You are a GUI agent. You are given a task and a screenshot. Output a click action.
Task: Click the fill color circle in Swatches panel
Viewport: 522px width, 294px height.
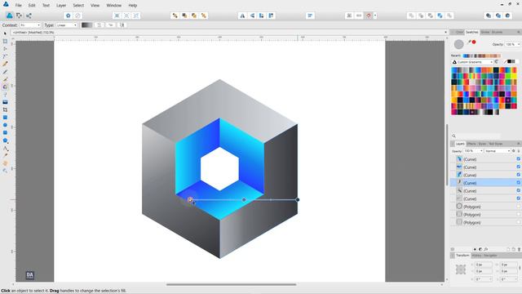click(458, 44)
